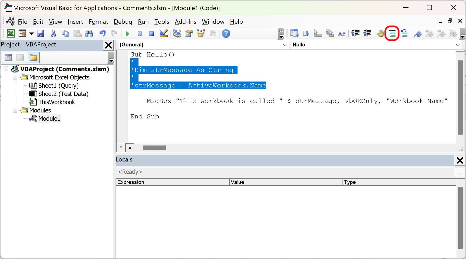Screen dimensions: 466x259
Task: Open the Insert menu
Action: coord(75,22)
